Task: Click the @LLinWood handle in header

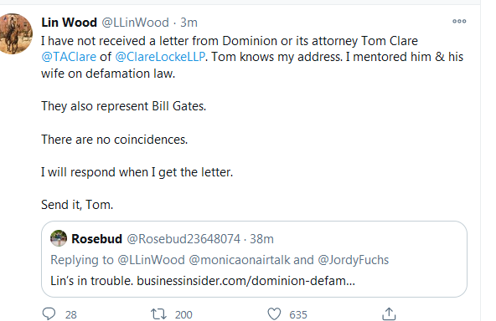Action: [x=135, y=23]
